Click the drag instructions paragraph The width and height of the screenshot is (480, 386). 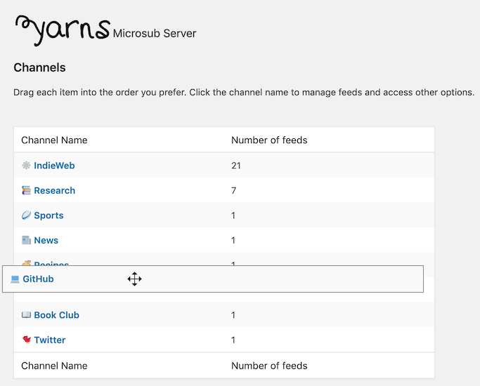244,93
